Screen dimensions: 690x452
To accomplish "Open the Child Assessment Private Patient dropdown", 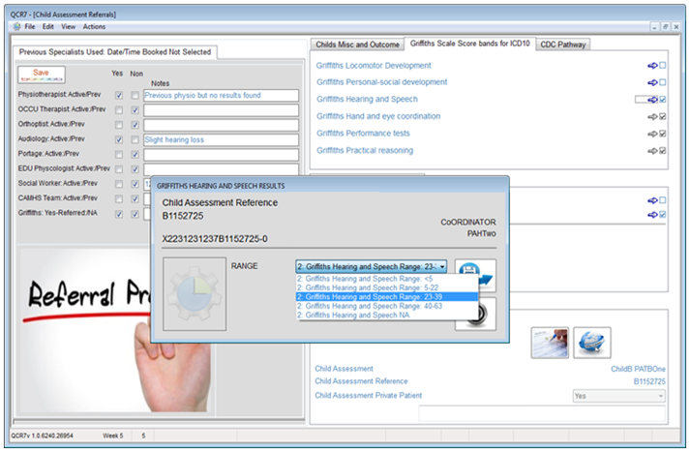I will coord(617,396).
